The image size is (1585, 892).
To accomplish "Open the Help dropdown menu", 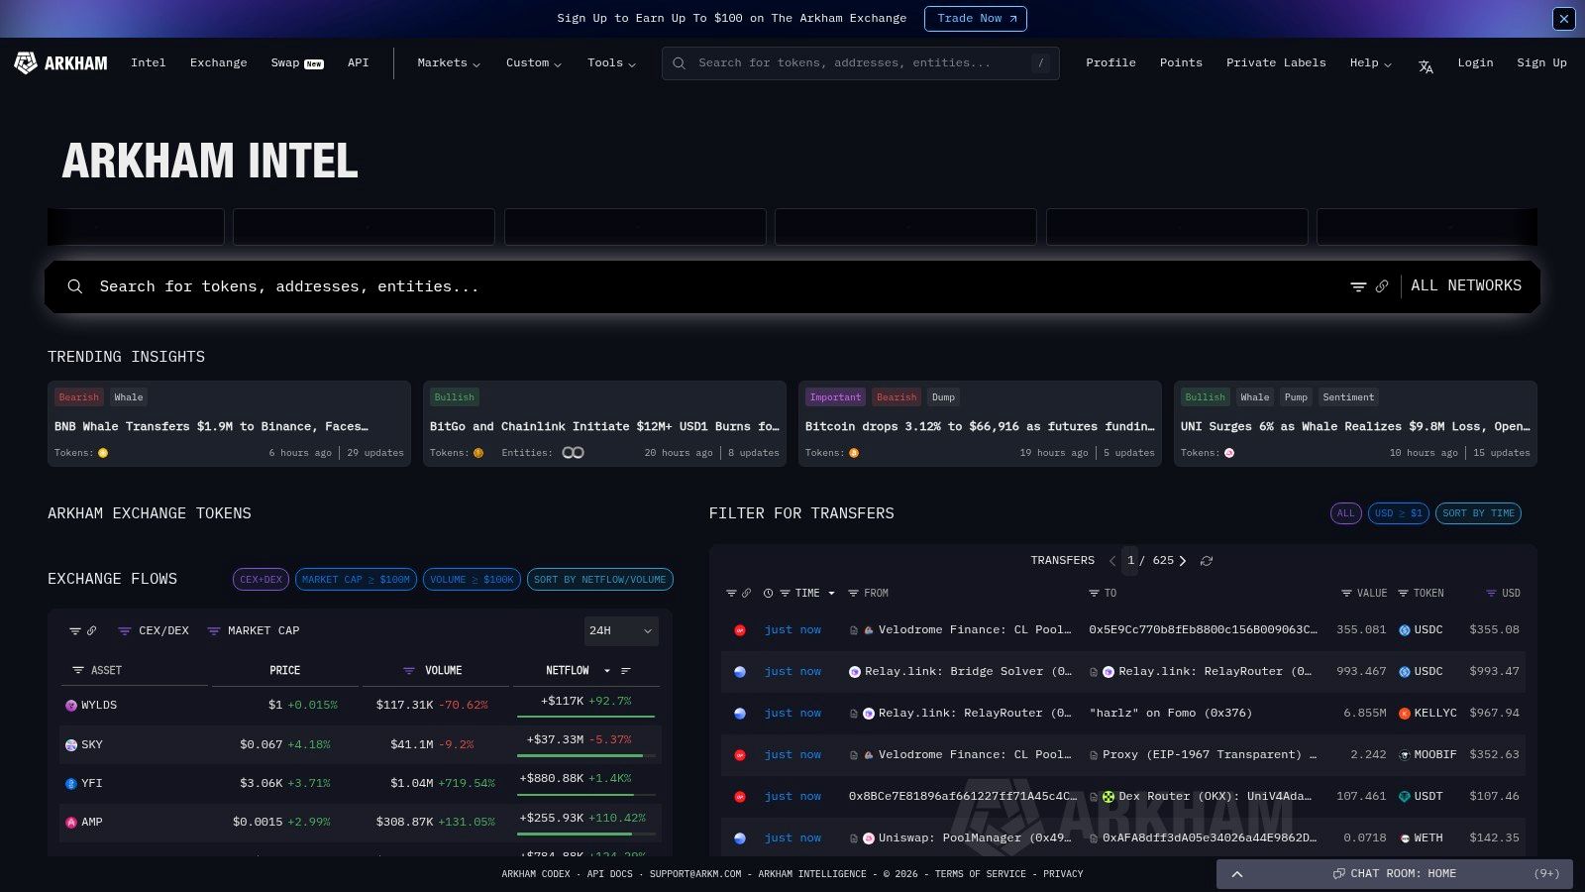I will tap(1370, 63).
